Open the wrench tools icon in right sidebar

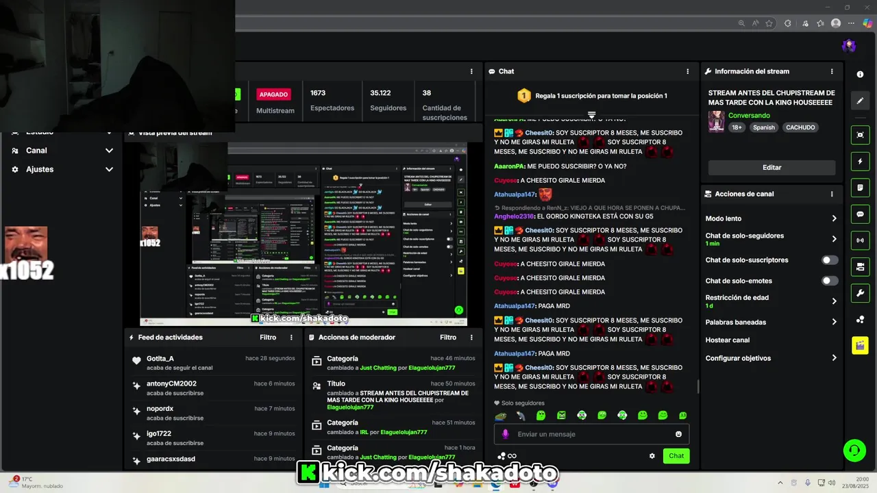(x=861, y=293)
